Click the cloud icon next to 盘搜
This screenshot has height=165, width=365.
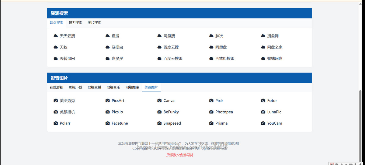point(107,36)
